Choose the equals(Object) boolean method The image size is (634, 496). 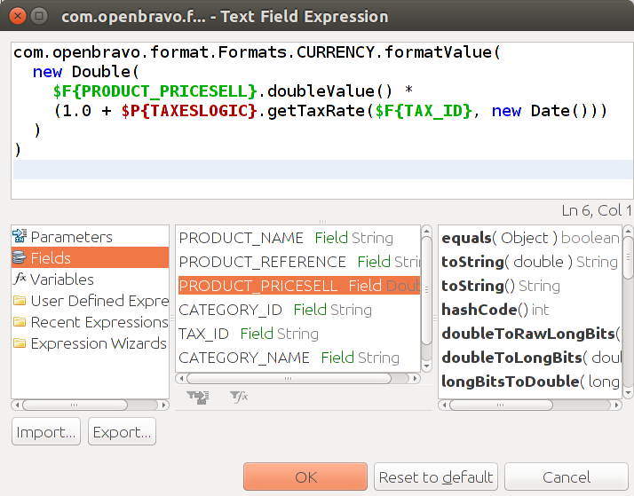point(529,238)
